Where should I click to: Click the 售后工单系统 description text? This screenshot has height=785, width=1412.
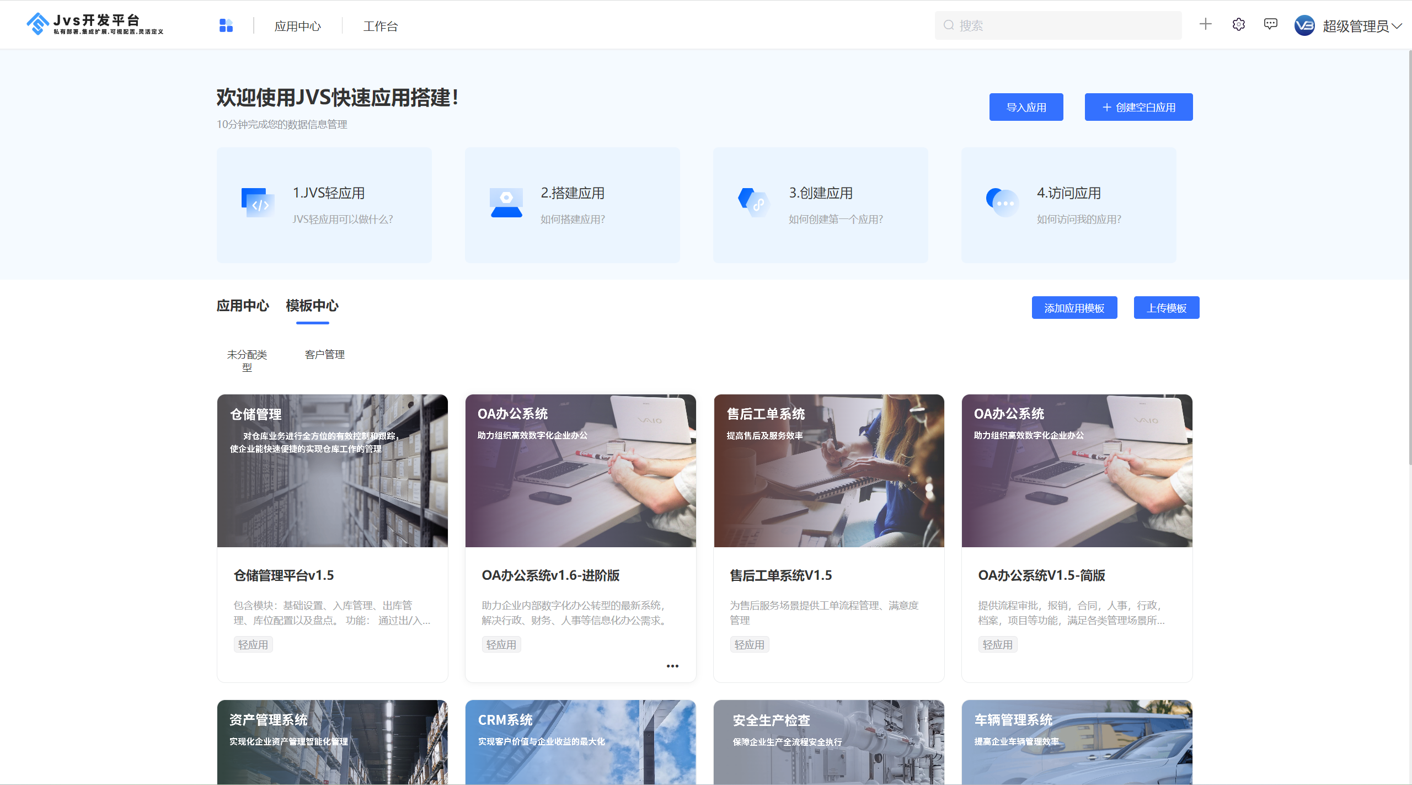coord(824,613)
